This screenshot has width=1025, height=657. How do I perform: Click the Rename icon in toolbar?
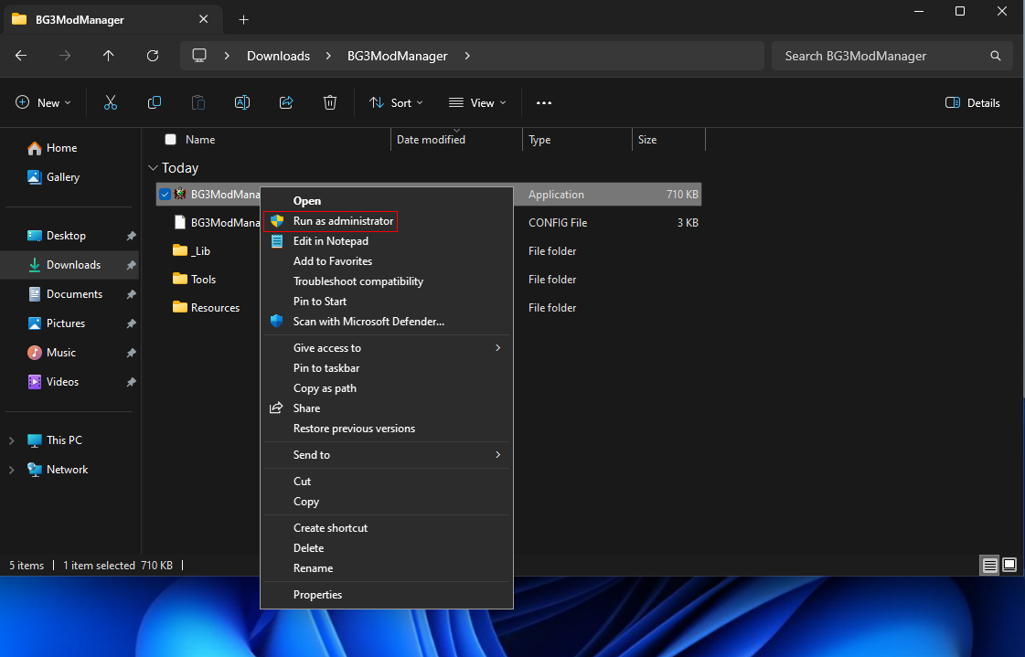pyautogui.click(x=242, y=102)
